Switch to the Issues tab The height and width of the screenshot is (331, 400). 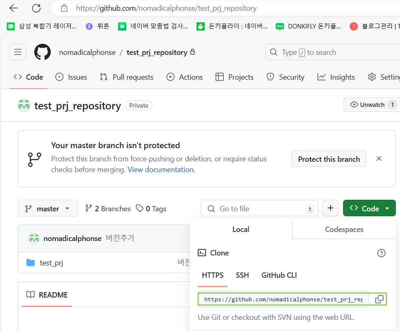pyautogui.click(x=71, y=77)
